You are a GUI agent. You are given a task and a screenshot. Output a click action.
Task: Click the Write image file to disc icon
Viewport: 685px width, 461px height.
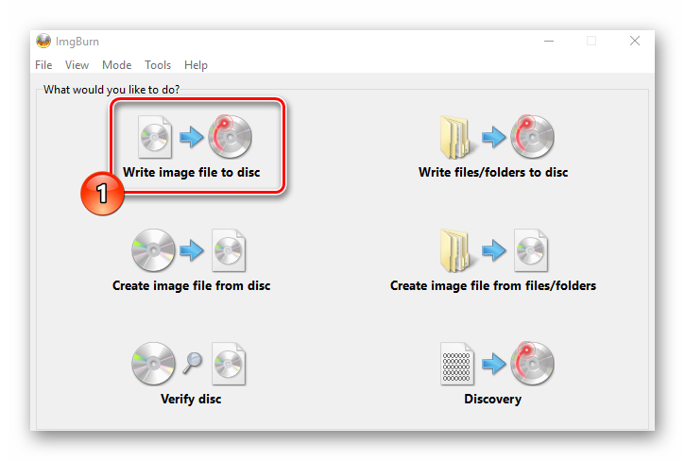(x=195, y=137)
